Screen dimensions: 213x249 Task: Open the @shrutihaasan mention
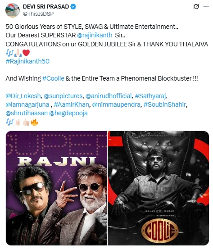pyautogui.click(x=27, y=113)
